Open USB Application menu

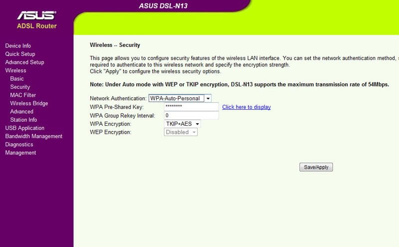point(24,128)
